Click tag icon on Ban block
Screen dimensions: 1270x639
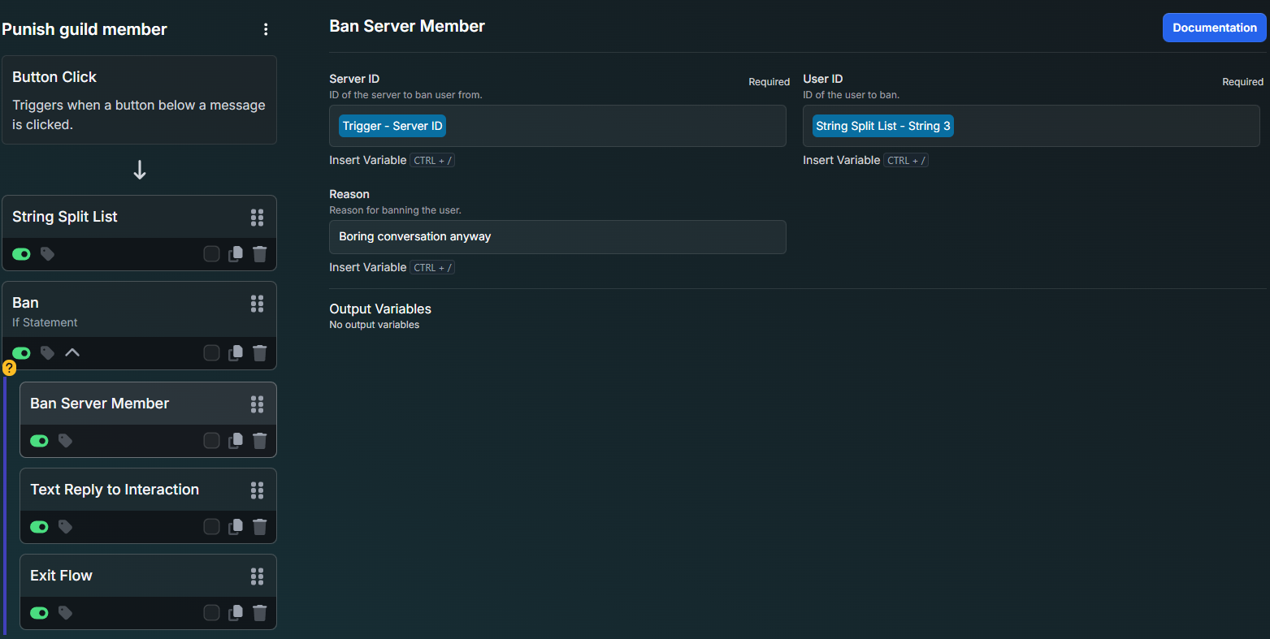coord(48,353)
